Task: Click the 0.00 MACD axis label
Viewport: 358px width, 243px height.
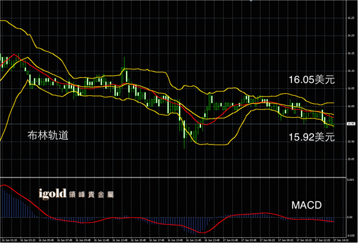Action: click(x=350, y=217)
